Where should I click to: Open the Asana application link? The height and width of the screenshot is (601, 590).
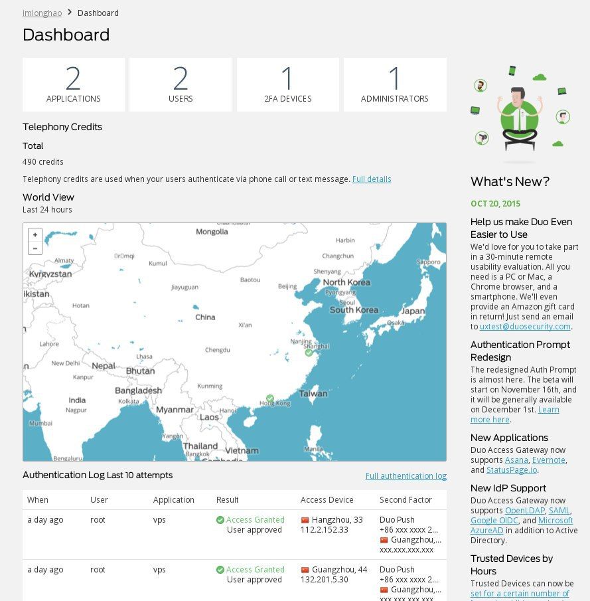tap(516, 460)
